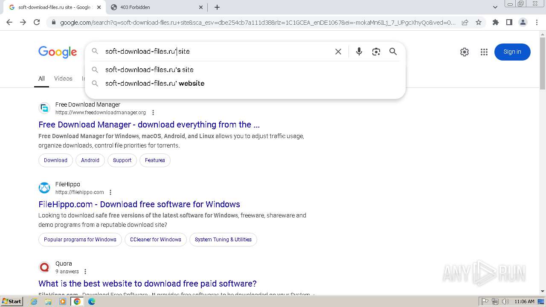The image size is (546, 307).
Task: Choose suggestion soft-download-files.ru' website
Action: point(245,83)
